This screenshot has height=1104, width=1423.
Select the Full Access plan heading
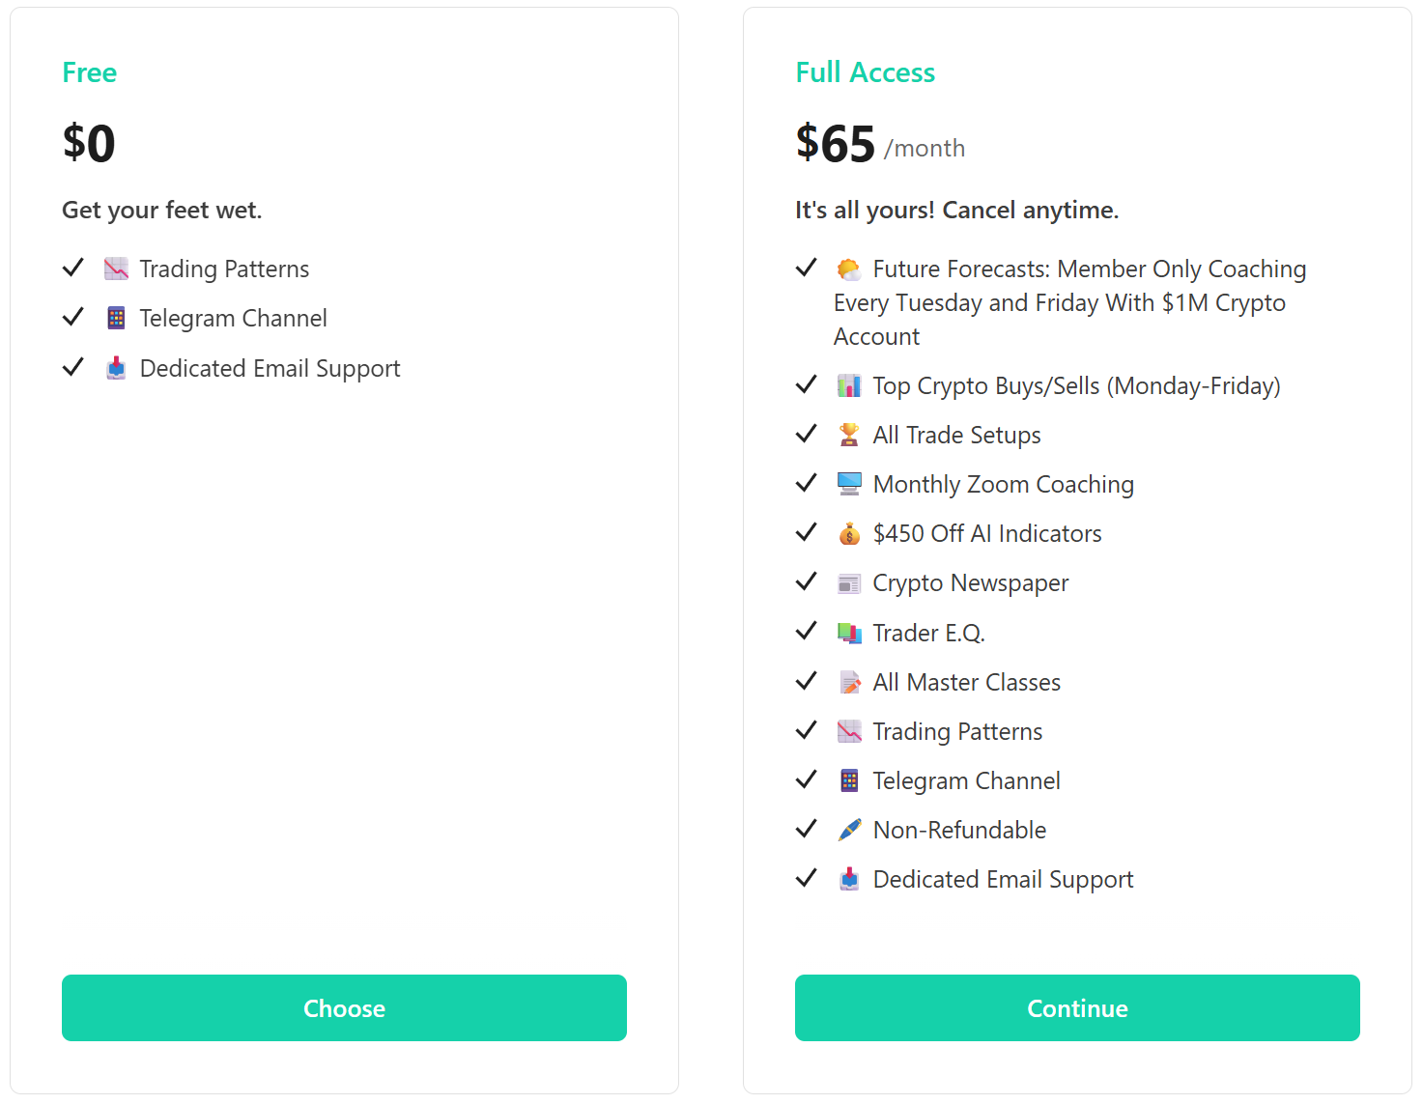865,72
